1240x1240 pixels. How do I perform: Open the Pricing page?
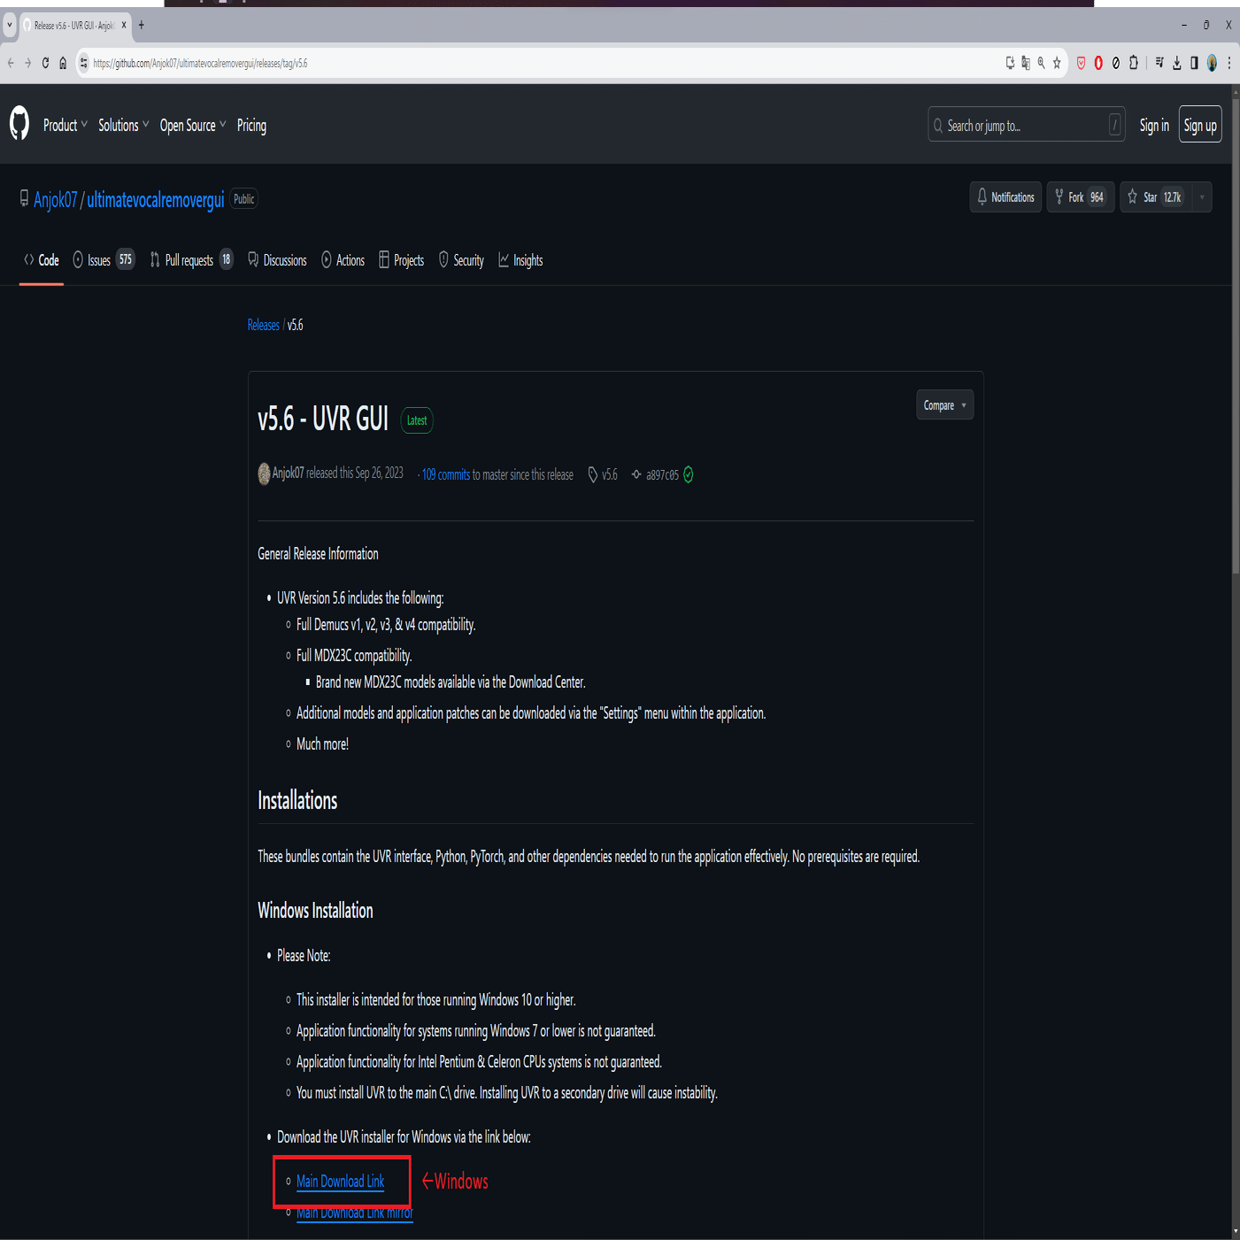(251, 125)
